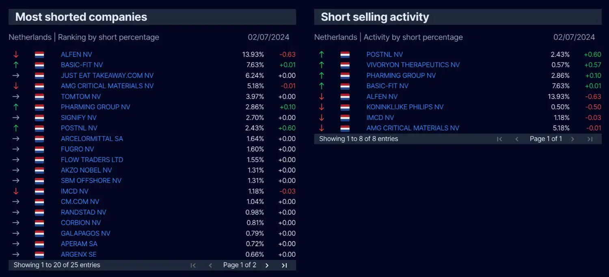
Task: Click previous-page chevron in Most shorted companies pager
Action: 210,265
